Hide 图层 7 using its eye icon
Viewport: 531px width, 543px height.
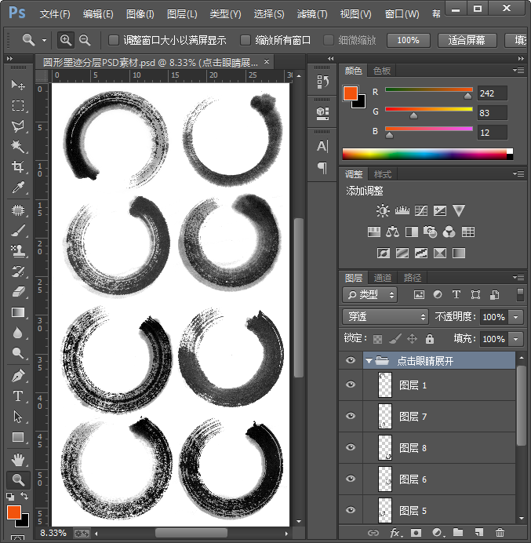point(351,416)
